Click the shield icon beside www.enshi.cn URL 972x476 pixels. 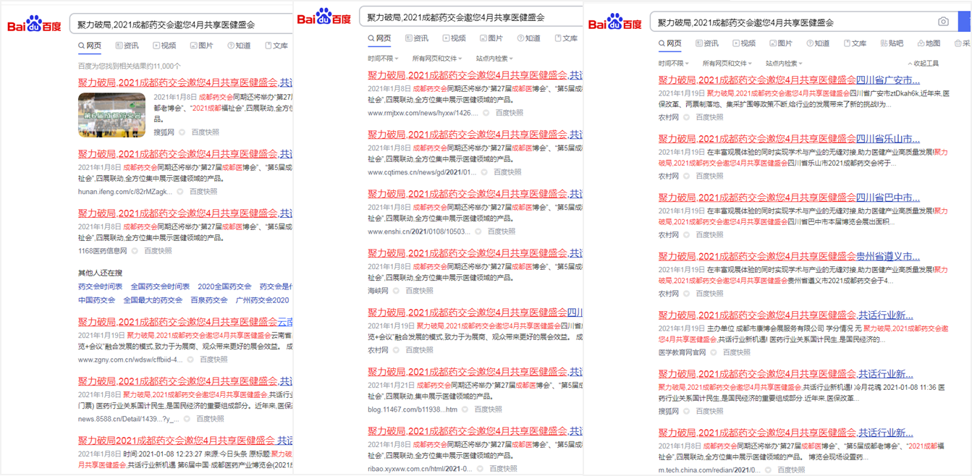[478, 231]
